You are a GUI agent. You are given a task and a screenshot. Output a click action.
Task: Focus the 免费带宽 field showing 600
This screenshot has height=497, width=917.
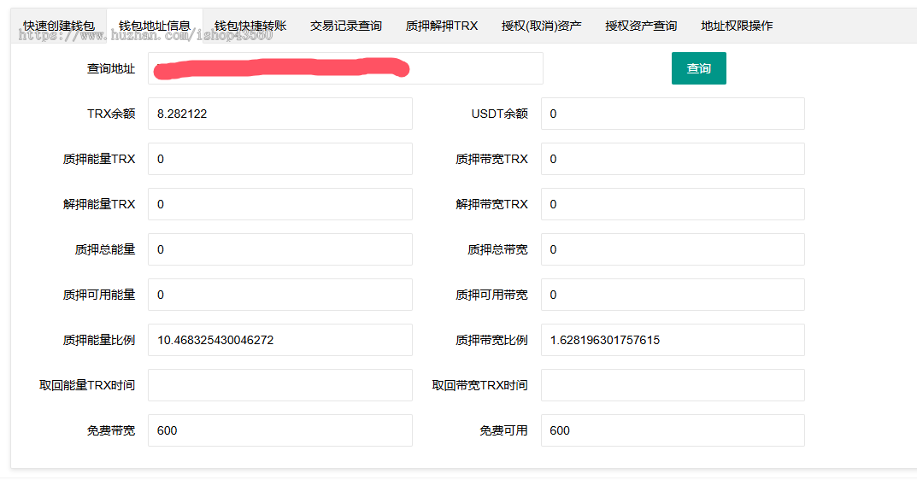(280, 430)
